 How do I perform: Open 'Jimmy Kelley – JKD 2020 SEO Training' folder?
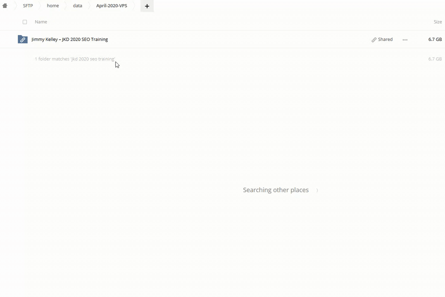tap(69, 39)
